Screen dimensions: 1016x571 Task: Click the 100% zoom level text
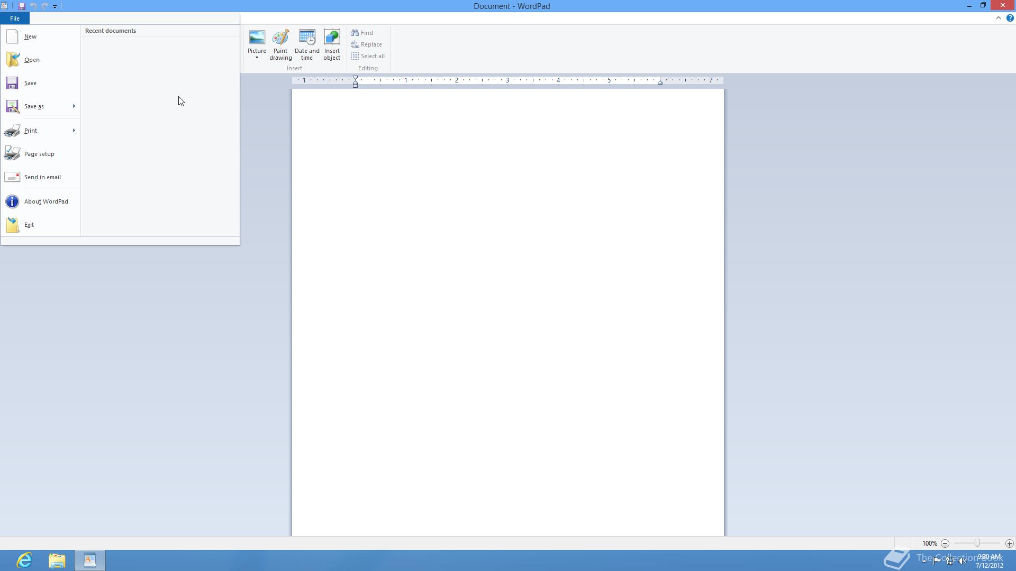(929, 544)
